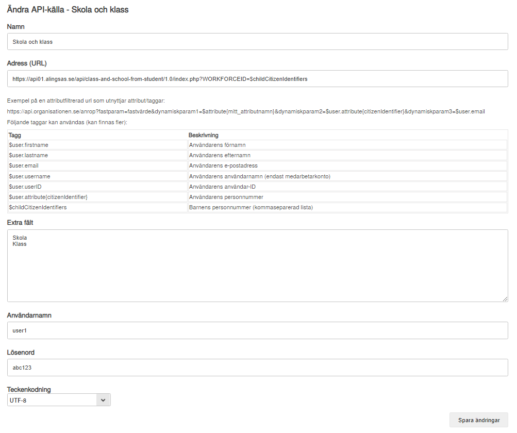
Task: Select the $user.userID tag cell
Action: 98,187
